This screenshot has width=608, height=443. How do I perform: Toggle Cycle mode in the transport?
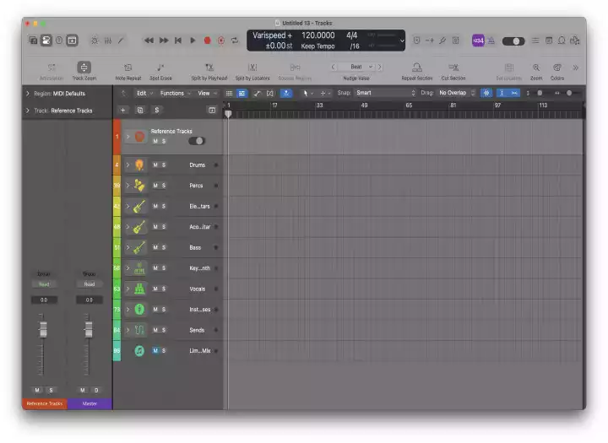235,41
